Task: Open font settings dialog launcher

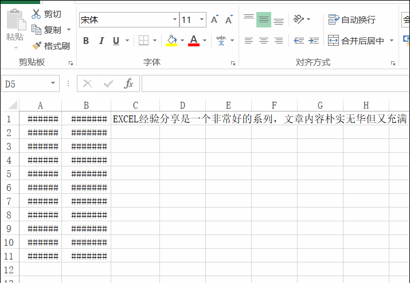Action: pyautogui.click(x=233, y=63)
